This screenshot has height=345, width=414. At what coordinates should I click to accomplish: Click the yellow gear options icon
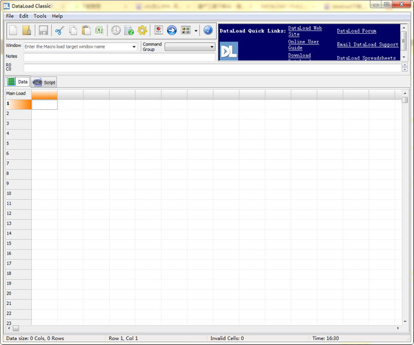142,30
